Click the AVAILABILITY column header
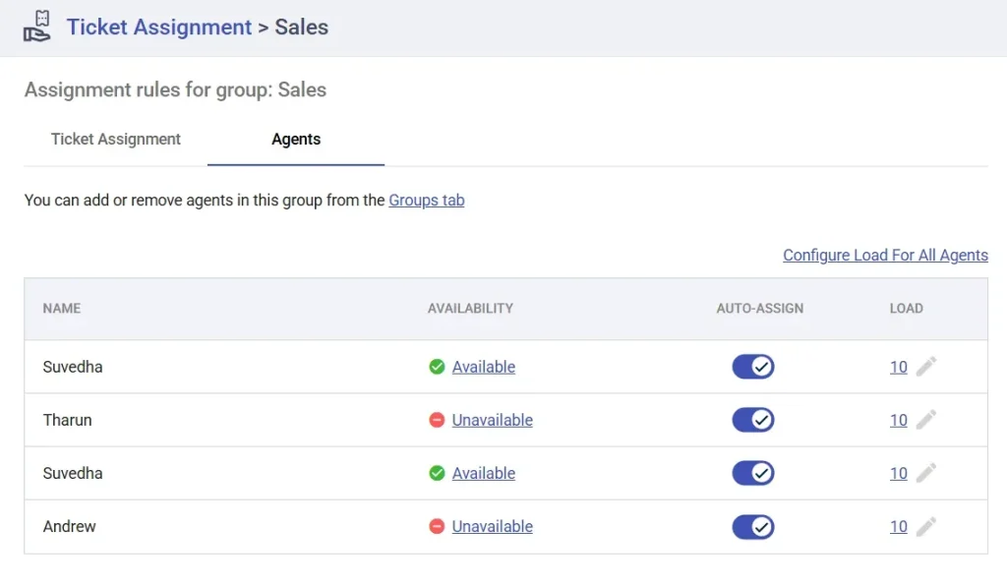 point(470,309)
